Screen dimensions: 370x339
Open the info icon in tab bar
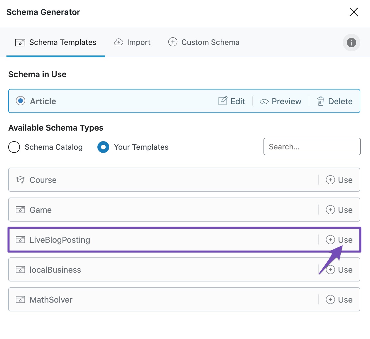pyautogui.click(x=352, y=43)
